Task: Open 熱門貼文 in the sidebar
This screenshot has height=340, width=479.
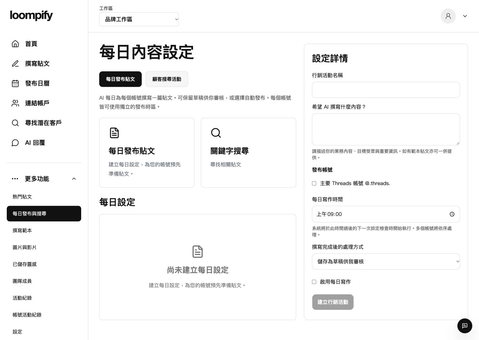Action: [22, 197]
